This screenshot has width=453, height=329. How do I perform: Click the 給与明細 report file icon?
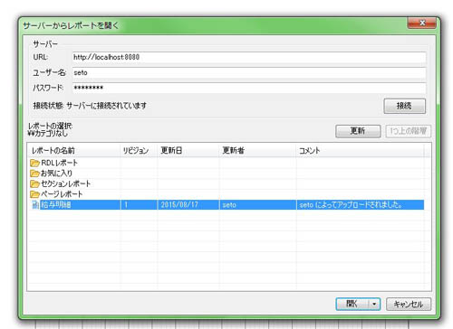[35, 205]
